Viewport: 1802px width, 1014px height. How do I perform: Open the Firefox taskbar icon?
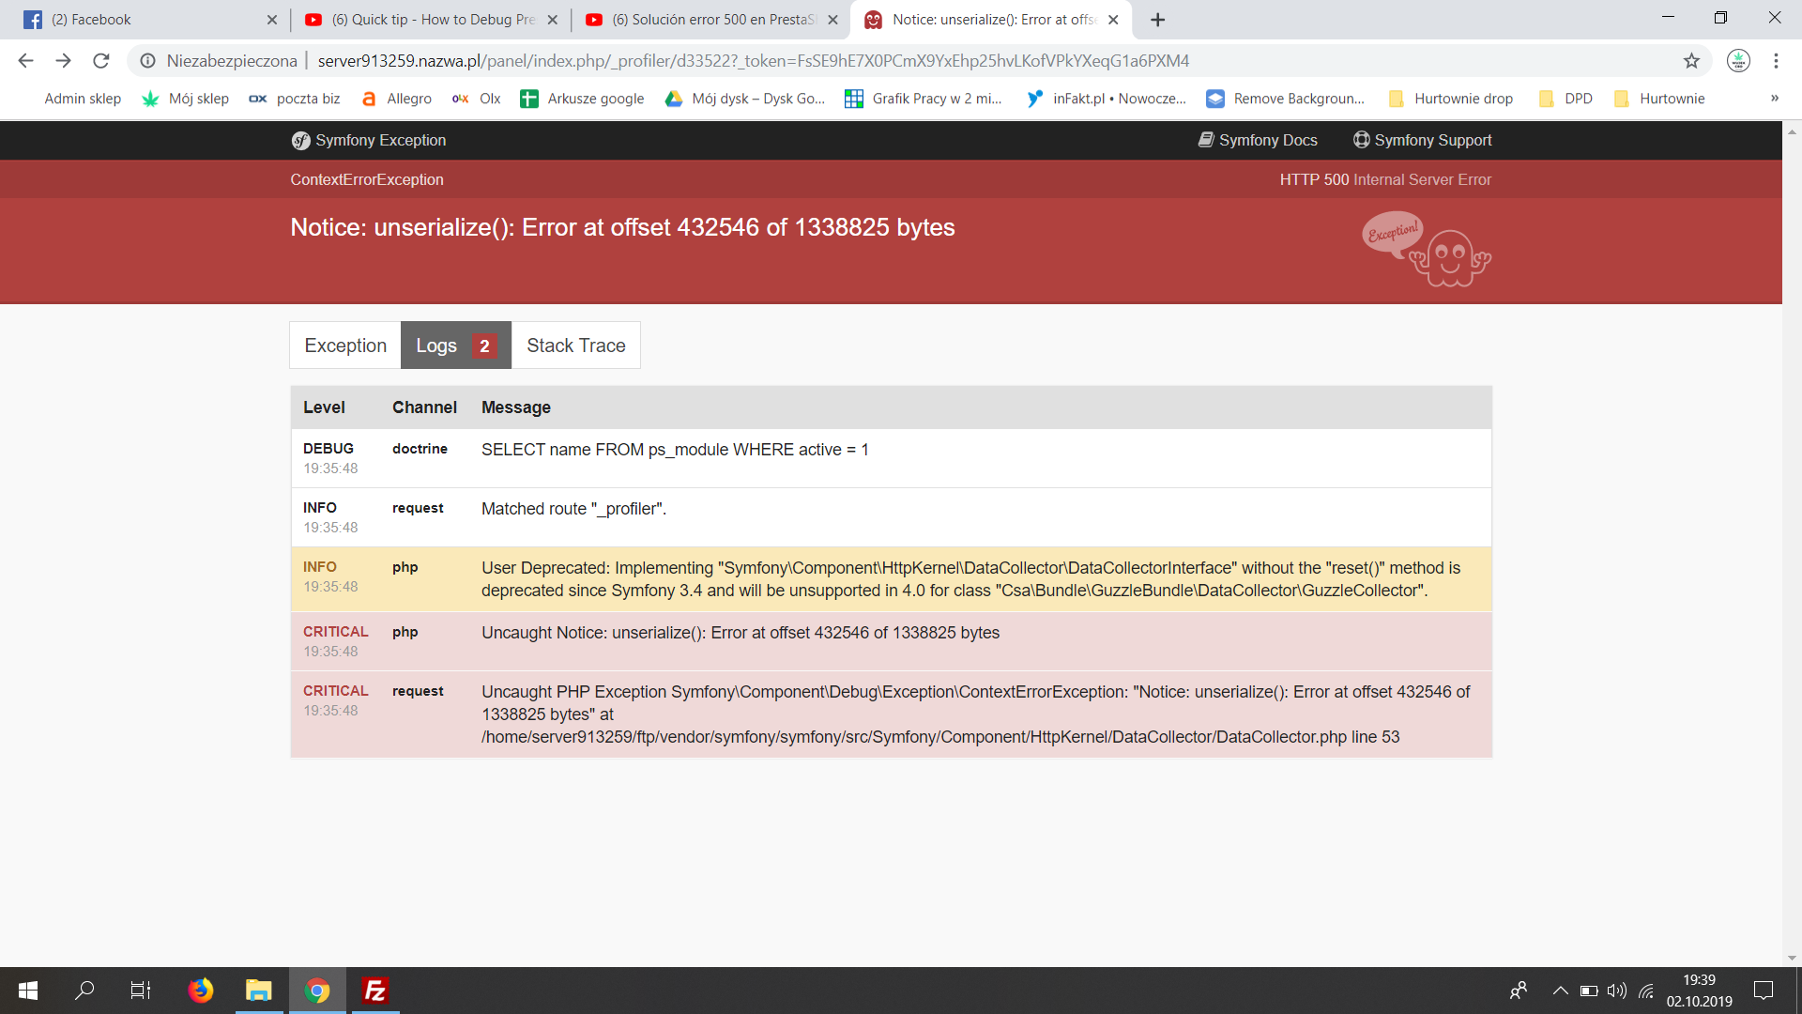point(200,991)
